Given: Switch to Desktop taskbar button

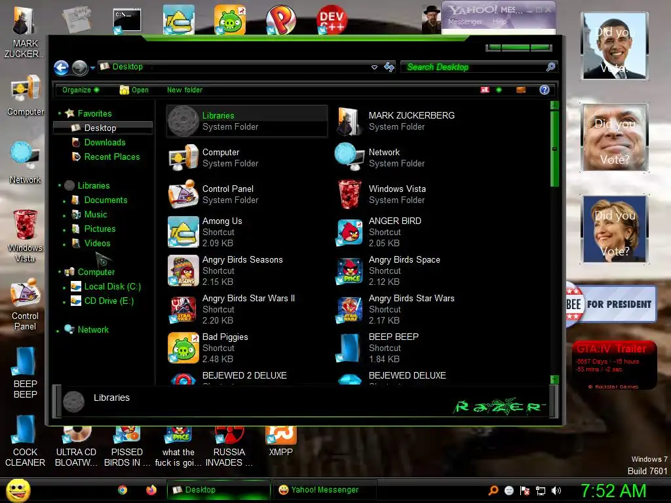Looking at the screenshot, I should (219, 490).
